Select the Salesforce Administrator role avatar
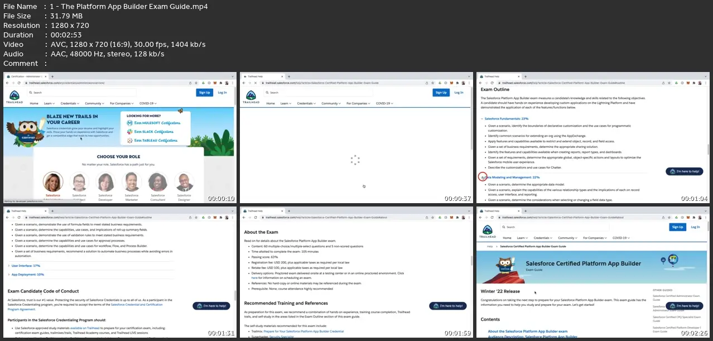Viewport: 713px width, 341px height. click(x=53, y=182)
